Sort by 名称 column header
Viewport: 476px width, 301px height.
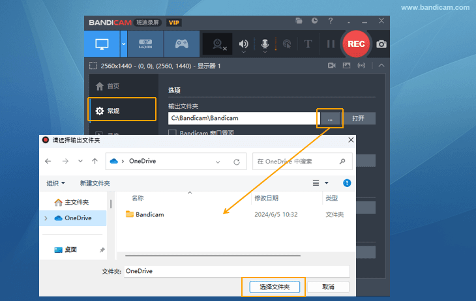tap(138, 198)
